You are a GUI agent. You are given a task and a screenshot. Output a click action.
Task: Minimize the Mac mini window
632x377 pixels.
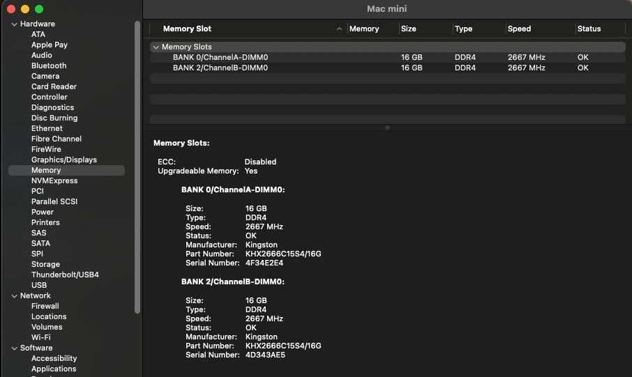(25, 9)
